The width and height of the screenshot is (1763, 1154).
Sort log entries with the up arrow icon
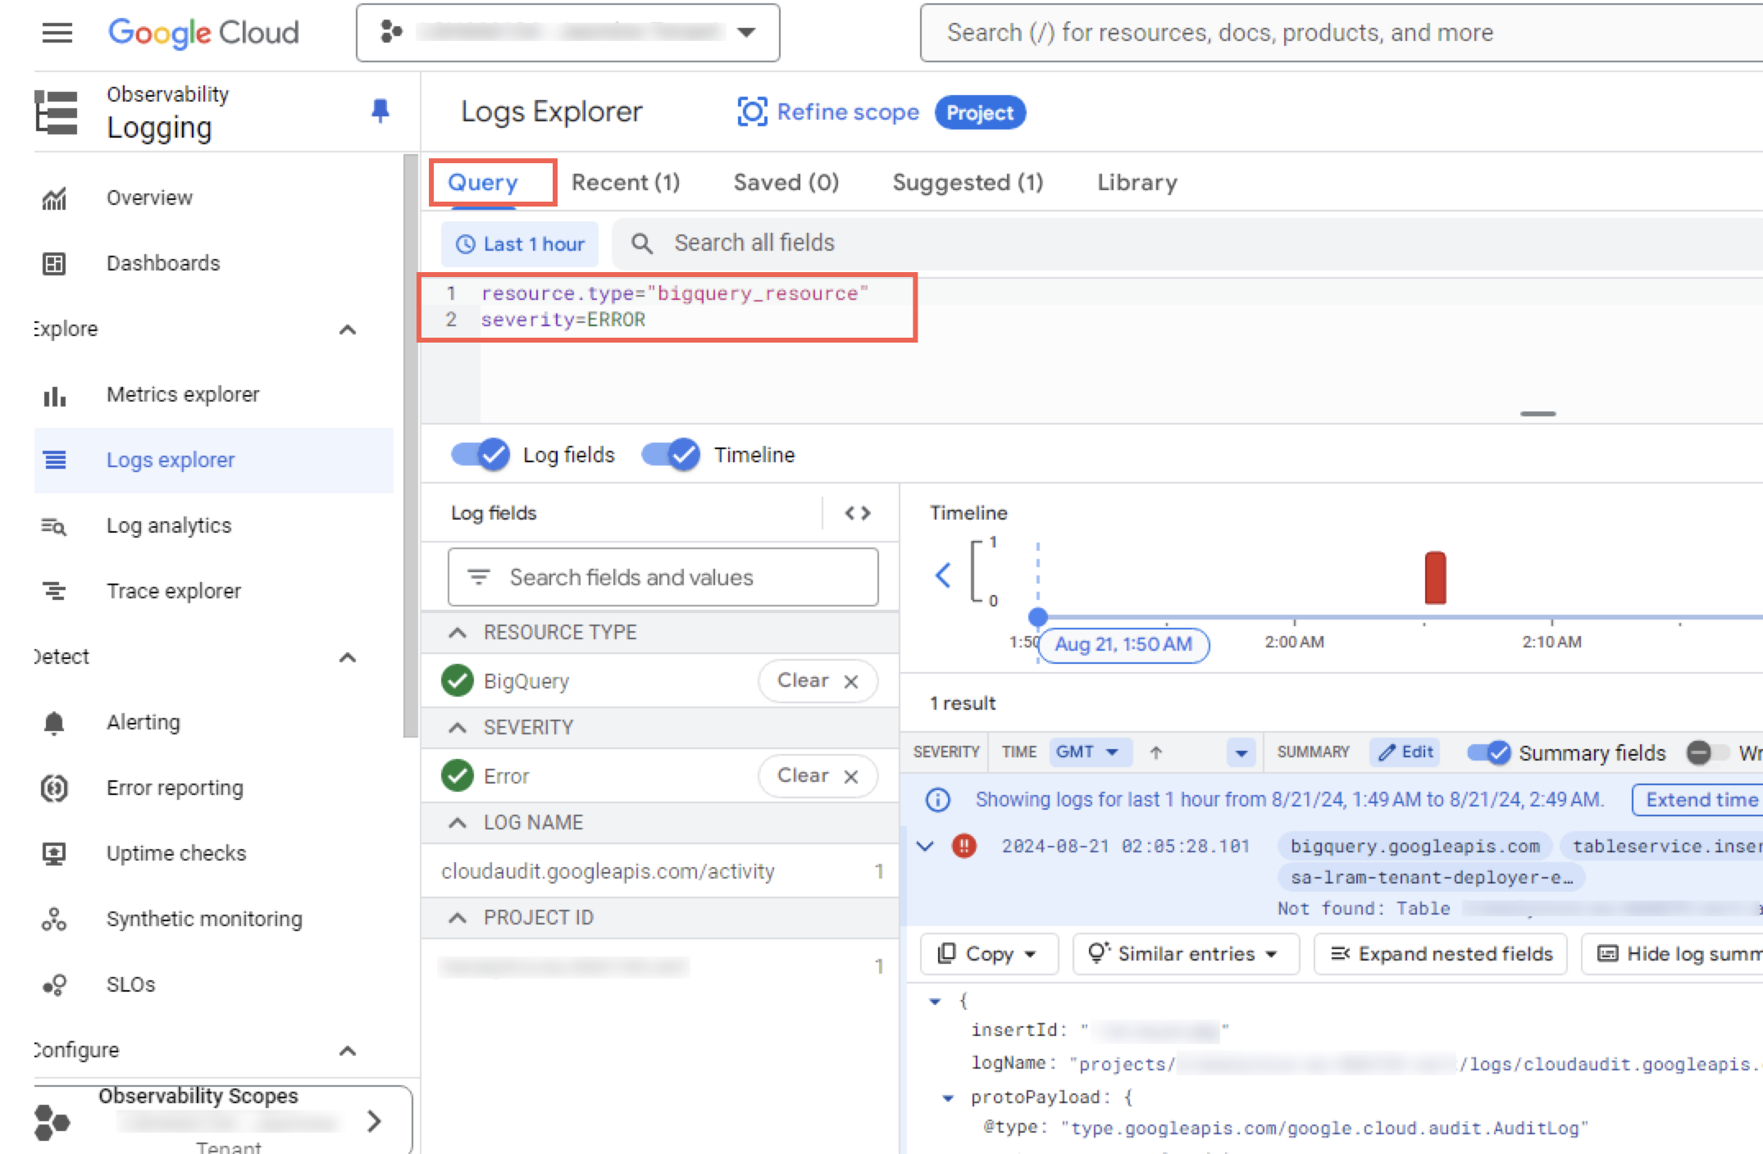(1155, 752)
